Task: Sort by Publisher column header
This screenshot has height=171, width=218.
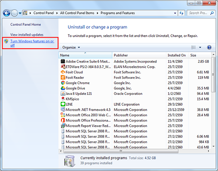Action: [x=139, y=55]
